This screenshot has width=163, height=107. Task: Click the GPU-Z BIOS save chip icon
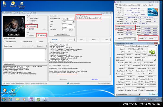pyautogui.click(x=155, y=60)
